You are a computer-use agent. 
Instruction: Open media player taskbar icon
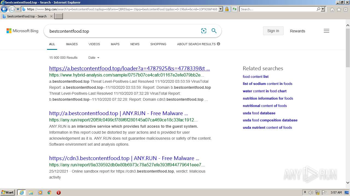(x=40, y=192)
